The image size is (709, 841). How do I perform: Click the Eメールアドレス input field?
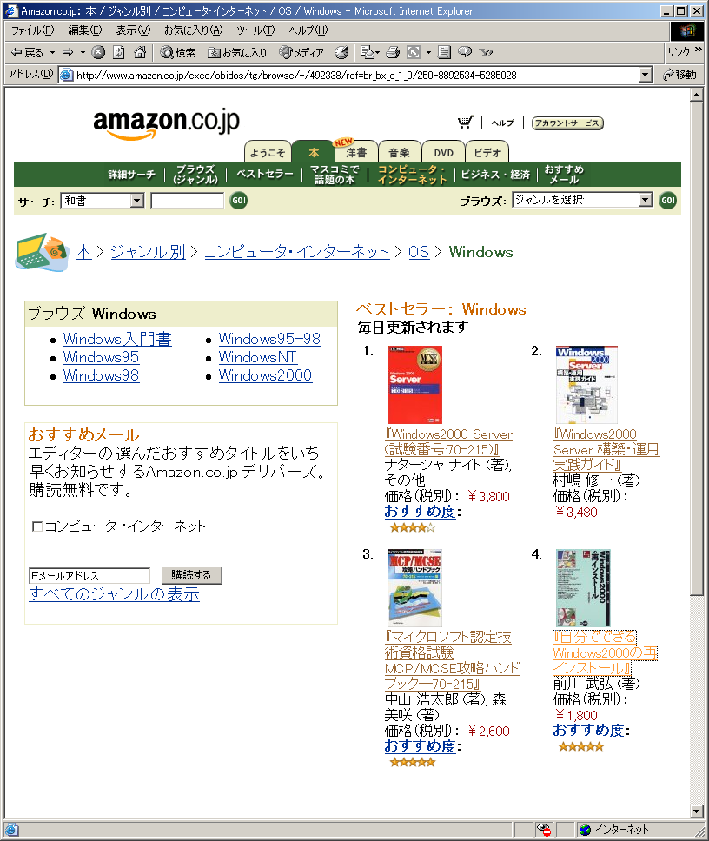[89, 575]
